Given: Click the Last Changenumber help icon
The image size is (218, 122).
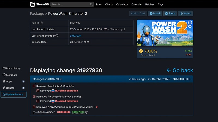Looking at the screenshot, I should pos(57,36).
